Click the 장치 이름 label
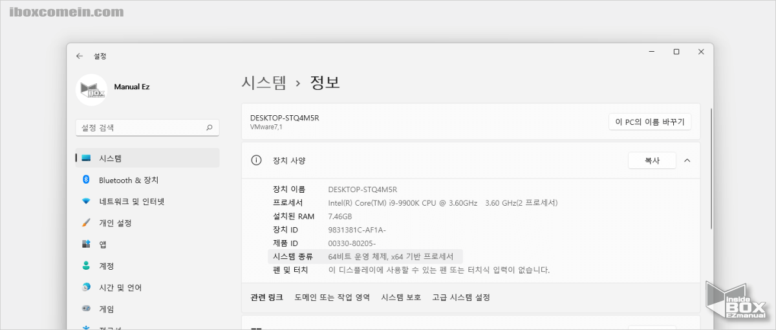Image resolution: width=776 pixels, height=330 pixels. (x=289, y=190)
